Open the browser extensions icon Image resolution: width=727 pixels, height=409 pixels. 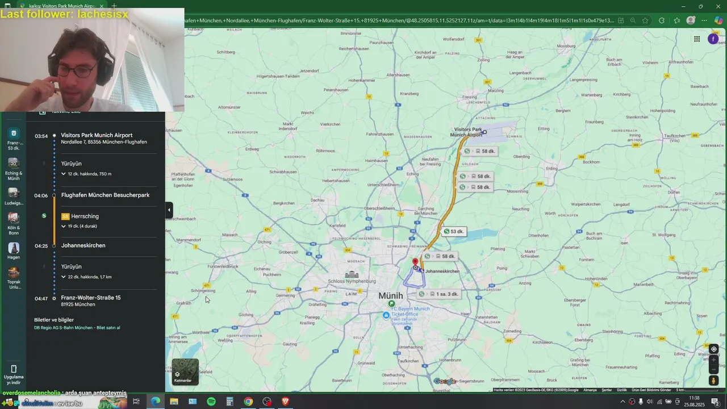pyautogui.click(x=661, y=20)
